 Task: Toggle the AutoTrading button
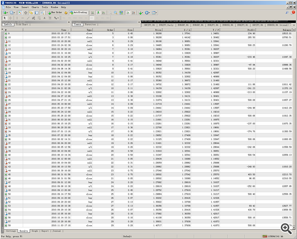[78, 13]
